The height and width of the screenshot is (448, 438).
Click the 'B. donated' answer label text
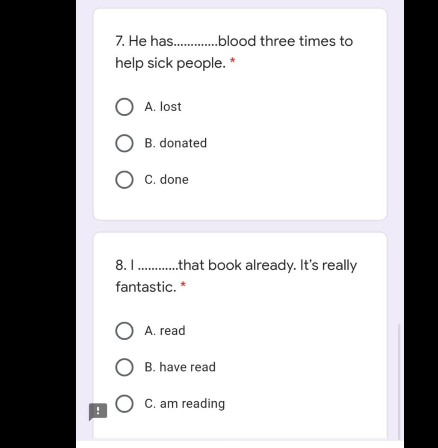[176, 143]
